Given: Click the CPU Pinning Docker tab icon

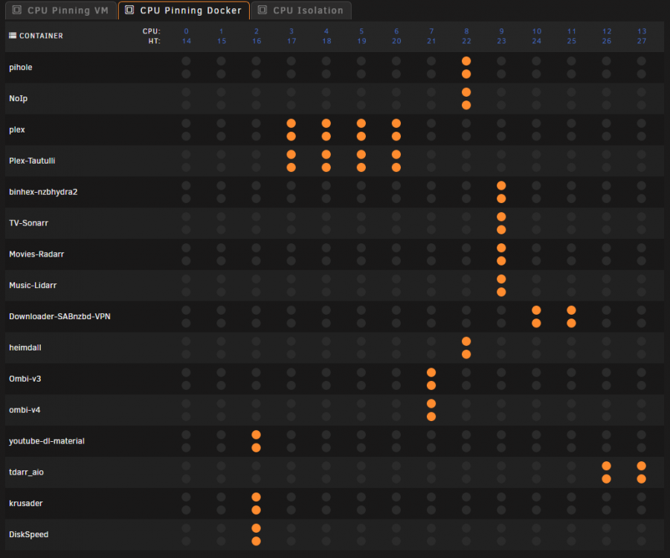Looking at the screenshot, I should [129, 10].
